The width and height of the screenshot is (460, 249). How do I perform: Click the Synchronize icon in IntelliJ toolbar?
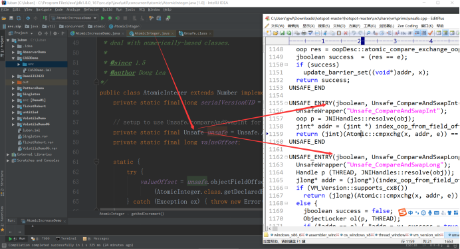[19, 18]
